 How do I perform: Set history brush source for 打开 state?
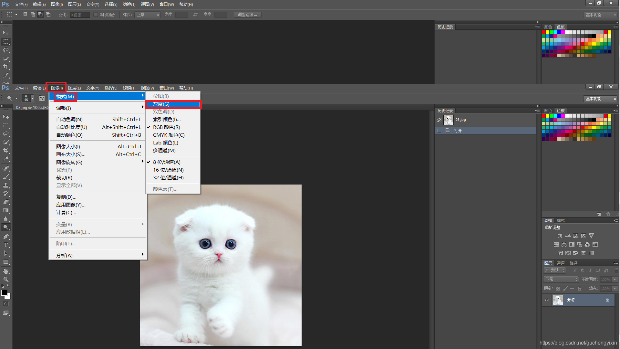pos(439,131)
